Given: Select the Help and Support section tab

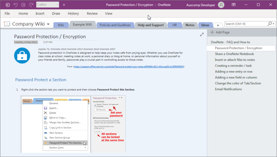Looking at the screenshot, I should pos(150,25).
